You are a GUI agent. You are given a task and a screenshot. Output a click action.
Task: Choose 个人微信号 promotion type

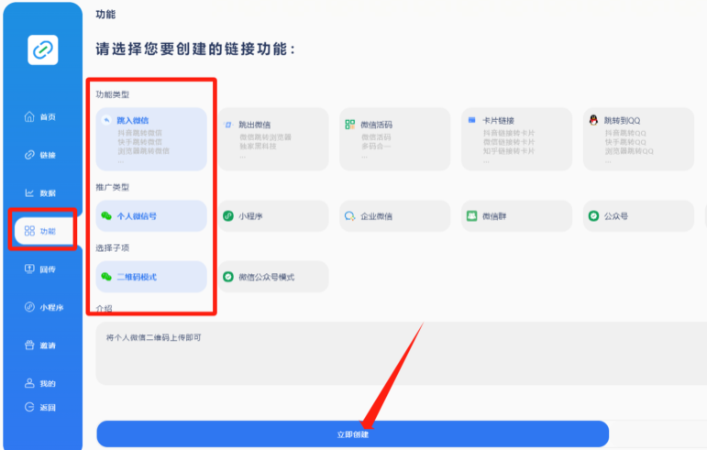point(151,215)
